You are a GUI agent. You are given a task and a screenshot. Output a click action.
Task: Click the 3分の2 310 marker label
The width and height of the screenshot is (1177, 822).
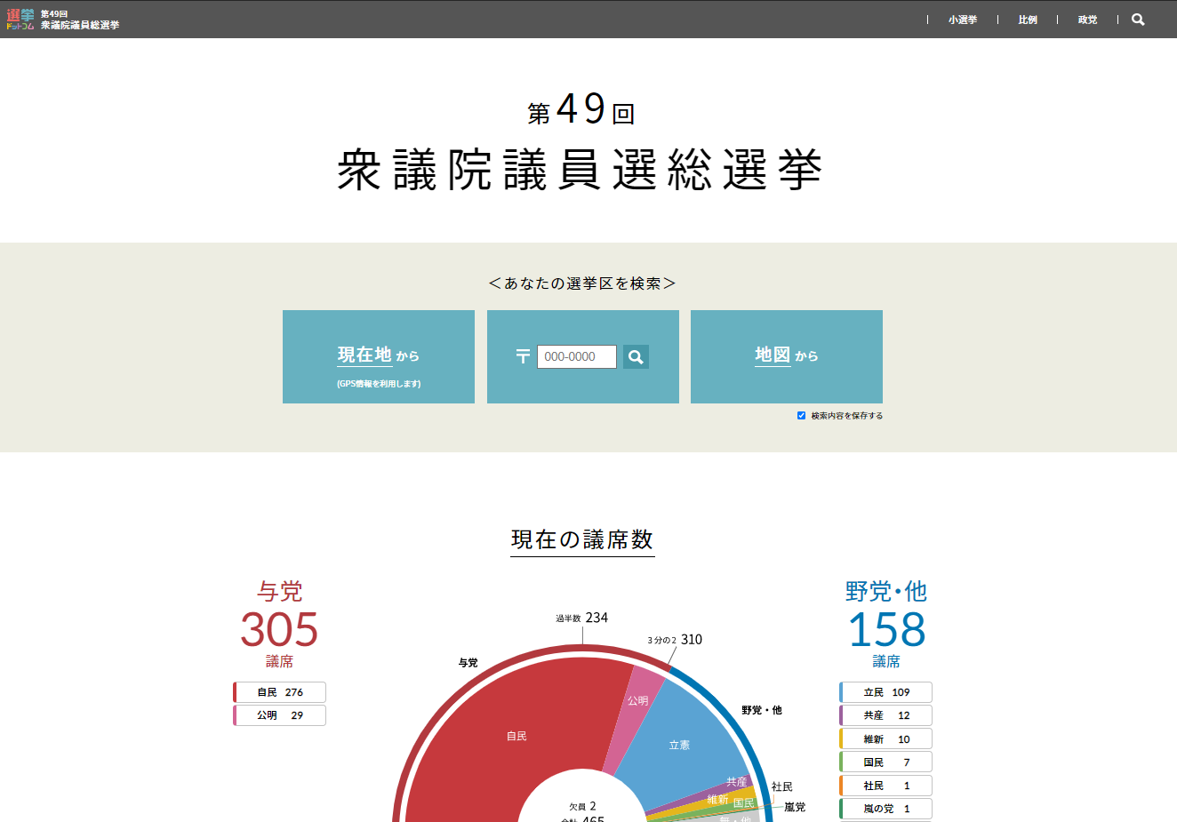pyautogui.click(x=675, y=640)
